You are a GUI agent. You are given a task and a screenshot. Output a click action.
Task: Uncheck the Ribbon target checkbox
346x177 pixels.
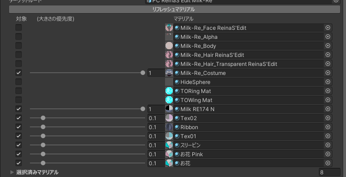click(x=19, y=127)
